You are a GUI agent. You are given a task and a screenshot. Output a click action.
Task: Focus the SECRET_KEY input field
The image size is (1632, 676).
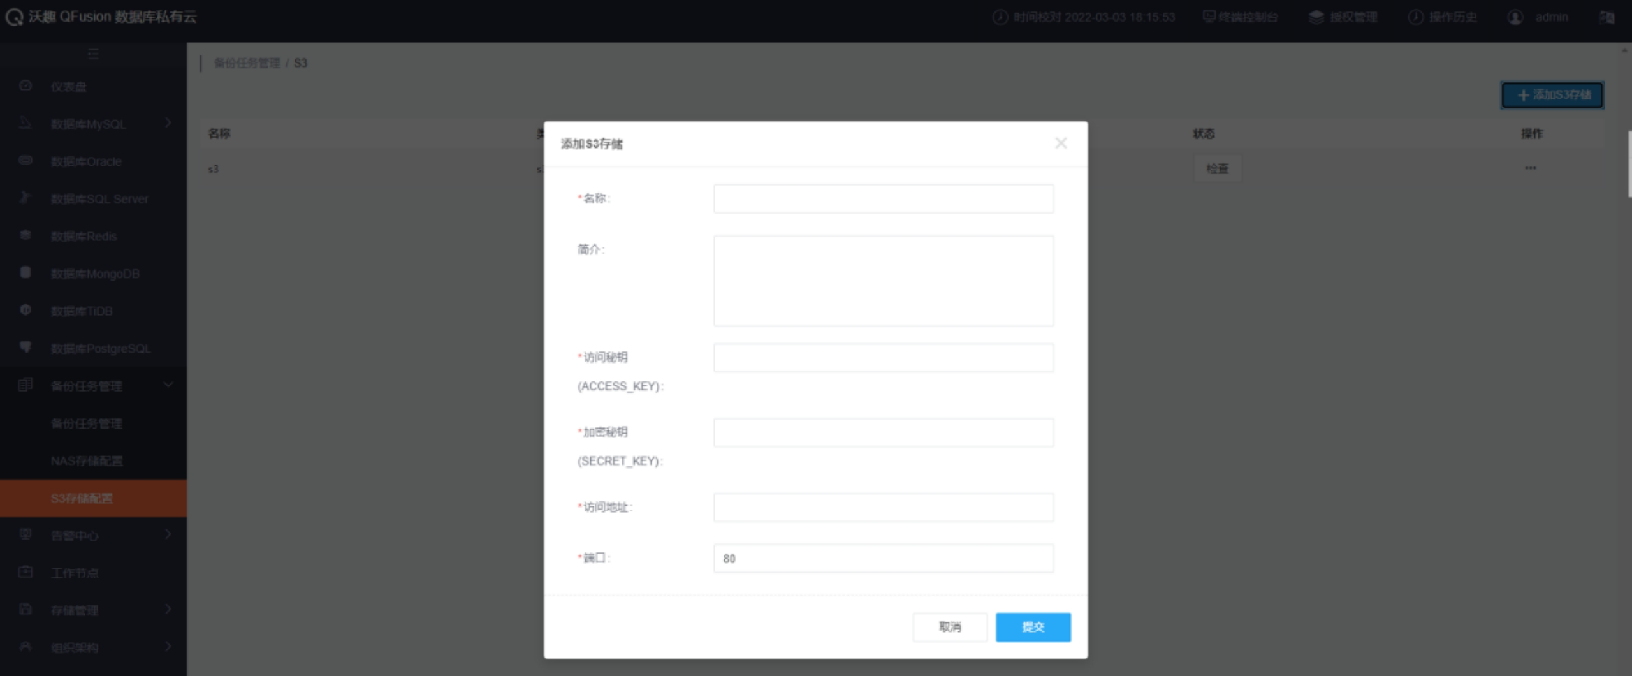(884, 432)
